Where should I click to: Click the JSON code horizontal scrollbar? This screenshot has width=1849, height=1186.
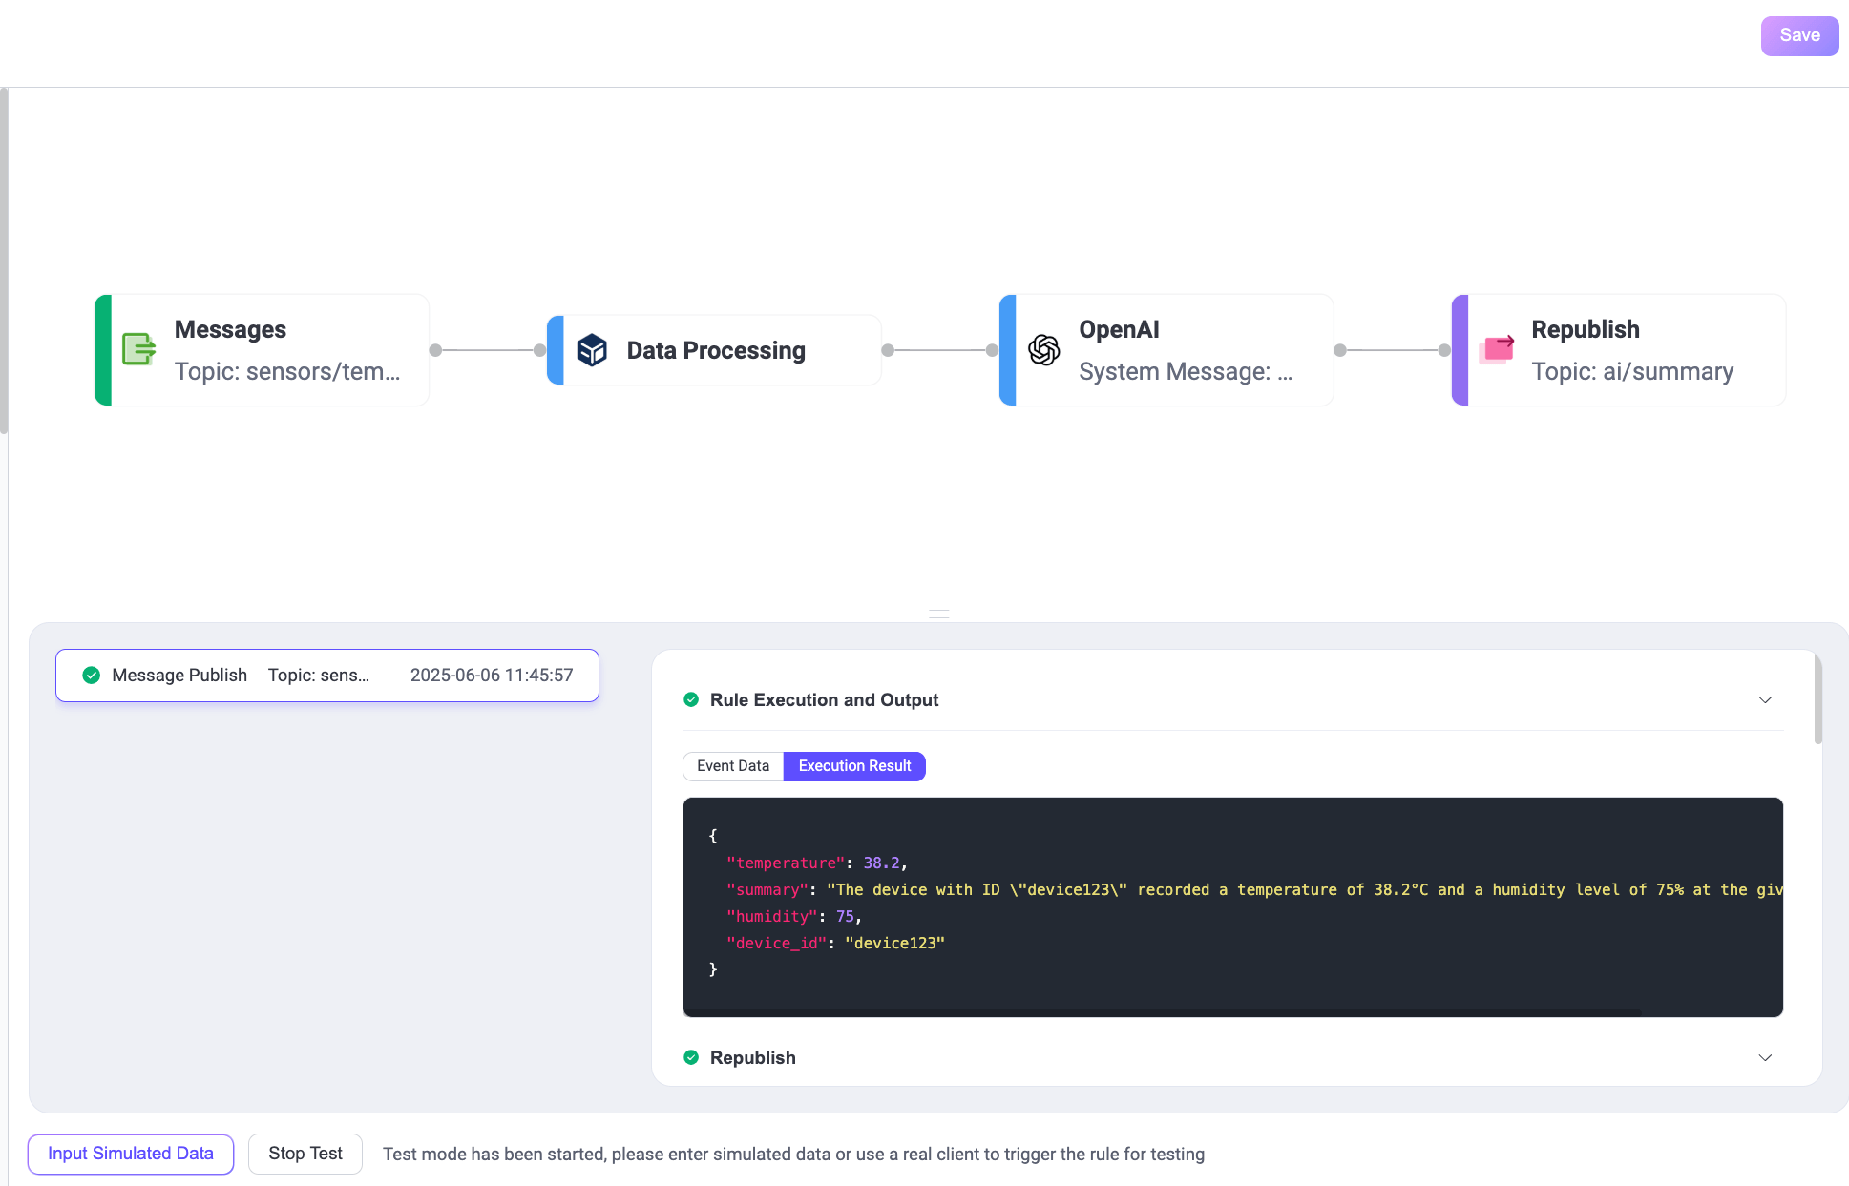coord(1165,1011)
